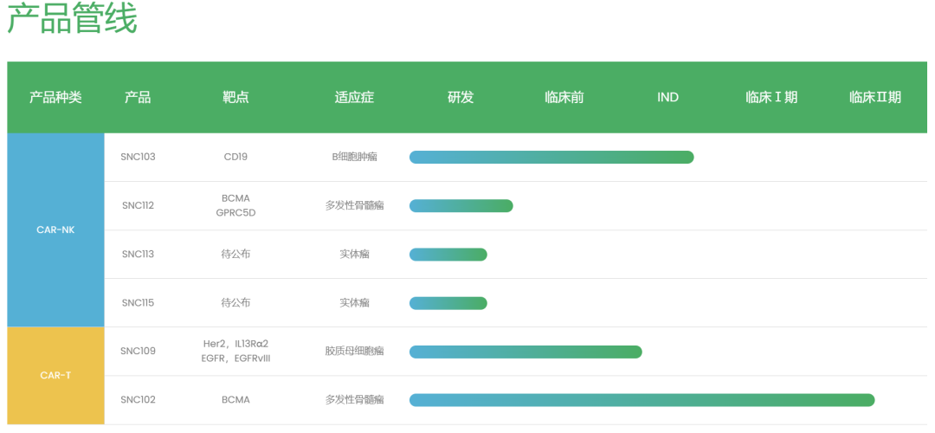Image resolution: width=935 pixels, height=433 pixels.
Task: Click the 临床Ⅱ期 stage header
Action: click(874, 97)
